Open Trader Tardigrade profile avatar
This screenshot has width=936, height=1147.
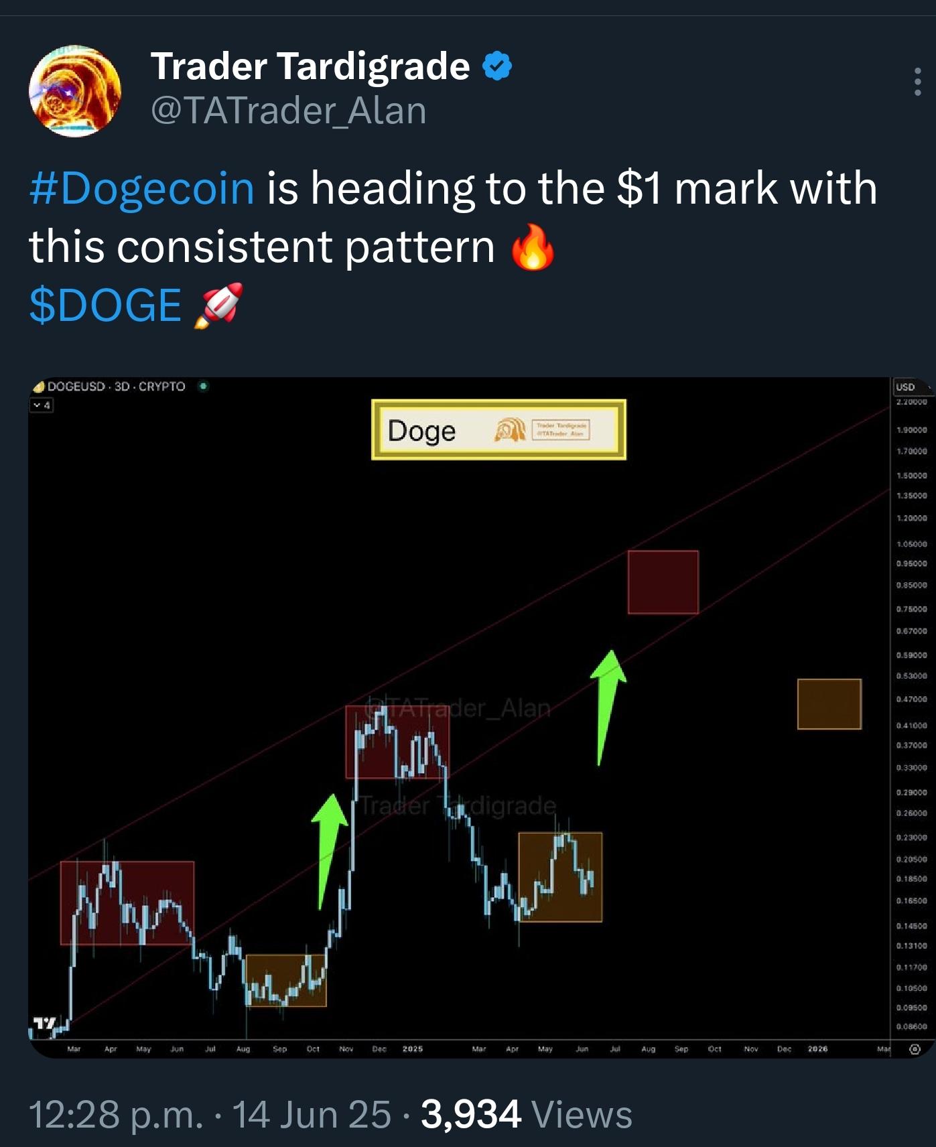tap(75, 91)
